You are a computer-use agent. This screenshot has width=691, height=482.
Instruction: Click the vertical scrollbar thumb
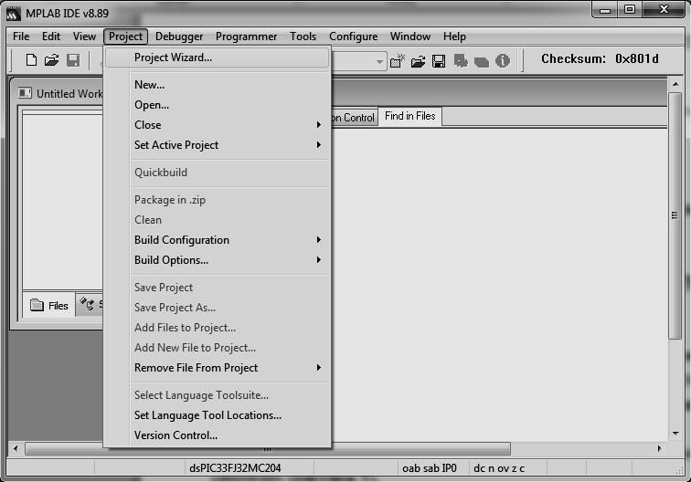click(675, 215)
